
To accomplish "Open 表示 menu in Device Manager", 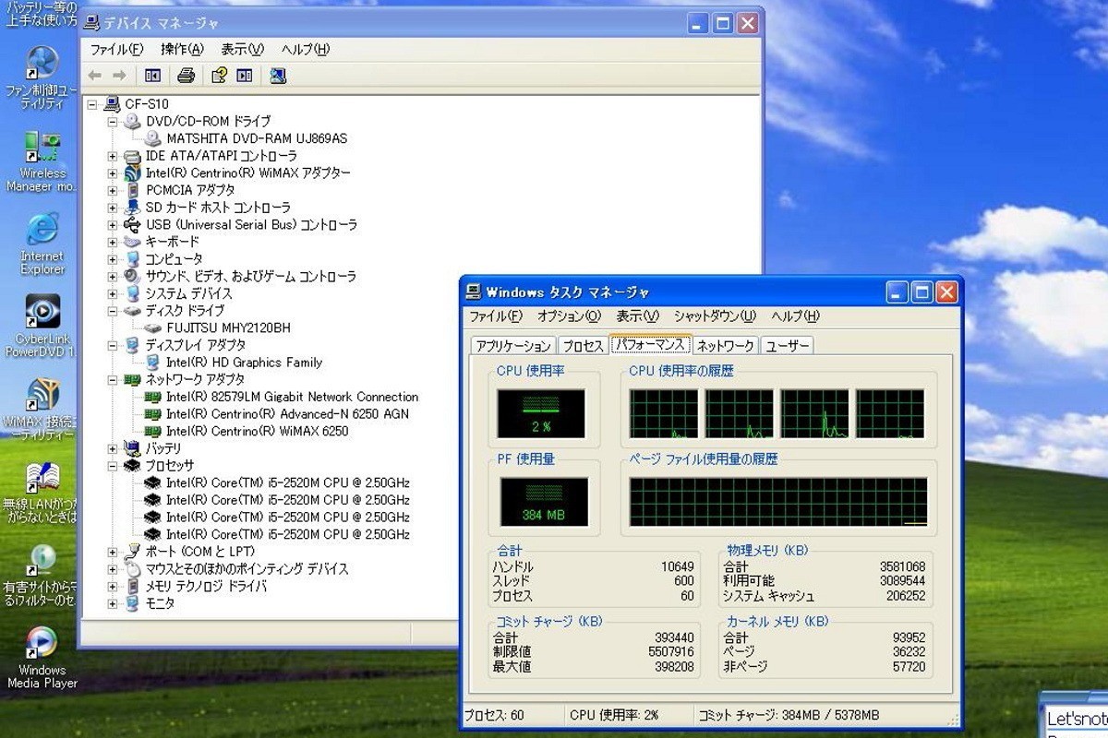I will (x=242, y=49).
